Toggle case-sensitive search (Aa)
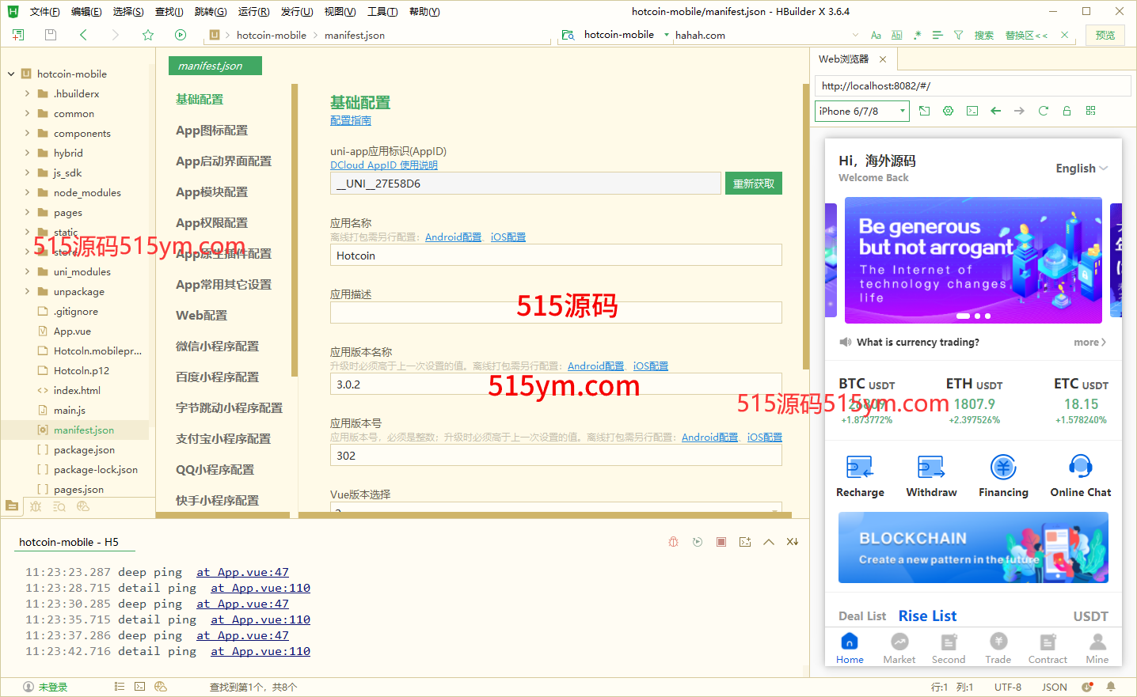Image resolution: width=1137 pixels, height=697 pixels. pos(876,35)
